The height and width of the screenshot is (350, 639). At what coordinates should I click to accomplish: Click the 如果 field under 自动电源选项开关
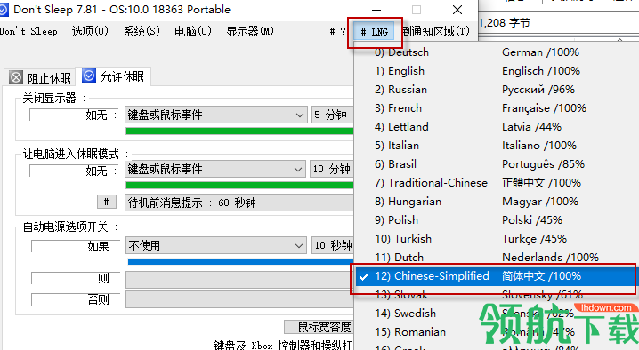(x=76, y=246)
